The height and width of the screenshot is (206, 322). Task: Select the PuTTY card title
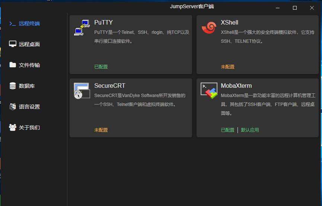[103, 22]
